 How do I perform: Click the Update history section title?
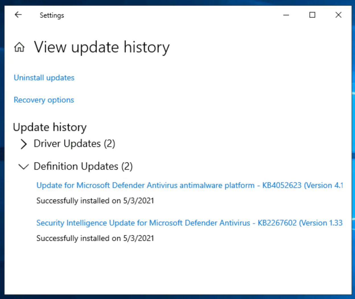[50, 127]
